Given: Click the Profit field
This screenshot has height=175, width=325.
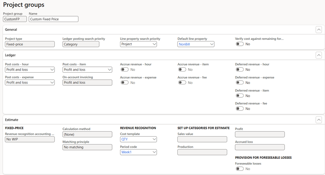Looking at the screenshot, I should tap(260, 134).
